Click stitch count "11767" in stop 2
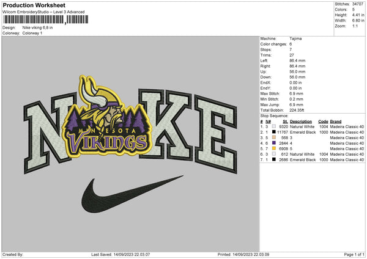Screen dimensions: 367x259 [x=283, y=133]
